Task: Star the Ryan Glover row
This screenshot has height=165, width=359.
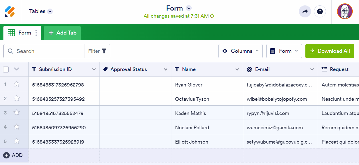Action: point(17,84)
